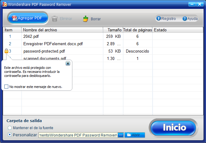Click the output folder path field
Viewport: 206px width, 143px height.
tap(78, 135)
